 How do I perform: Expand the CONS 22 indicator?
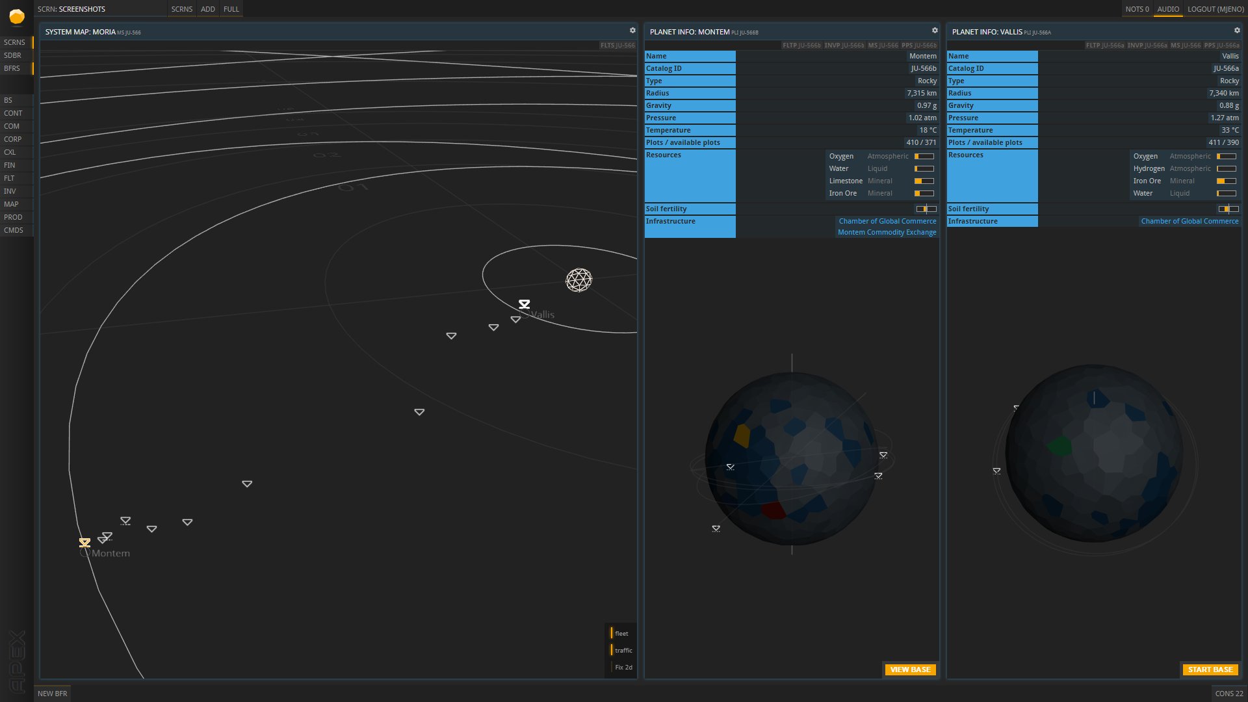[x=1229, y=694]
